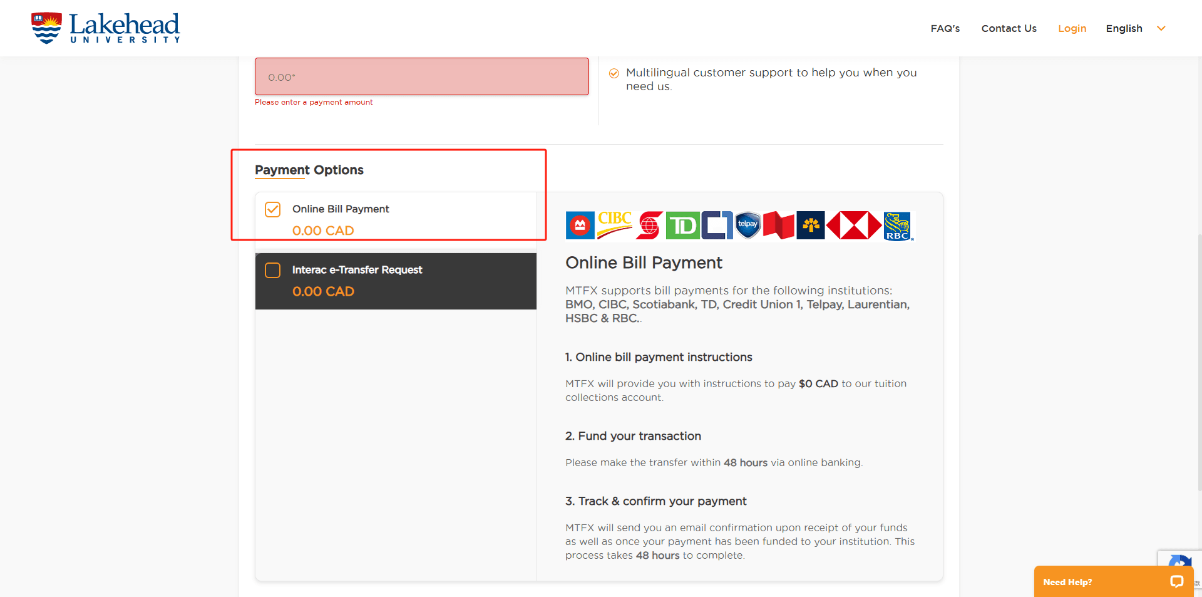Click the red folded-flag bank logo
Viewport: 1202px width, 597px height.
point(779,226)
